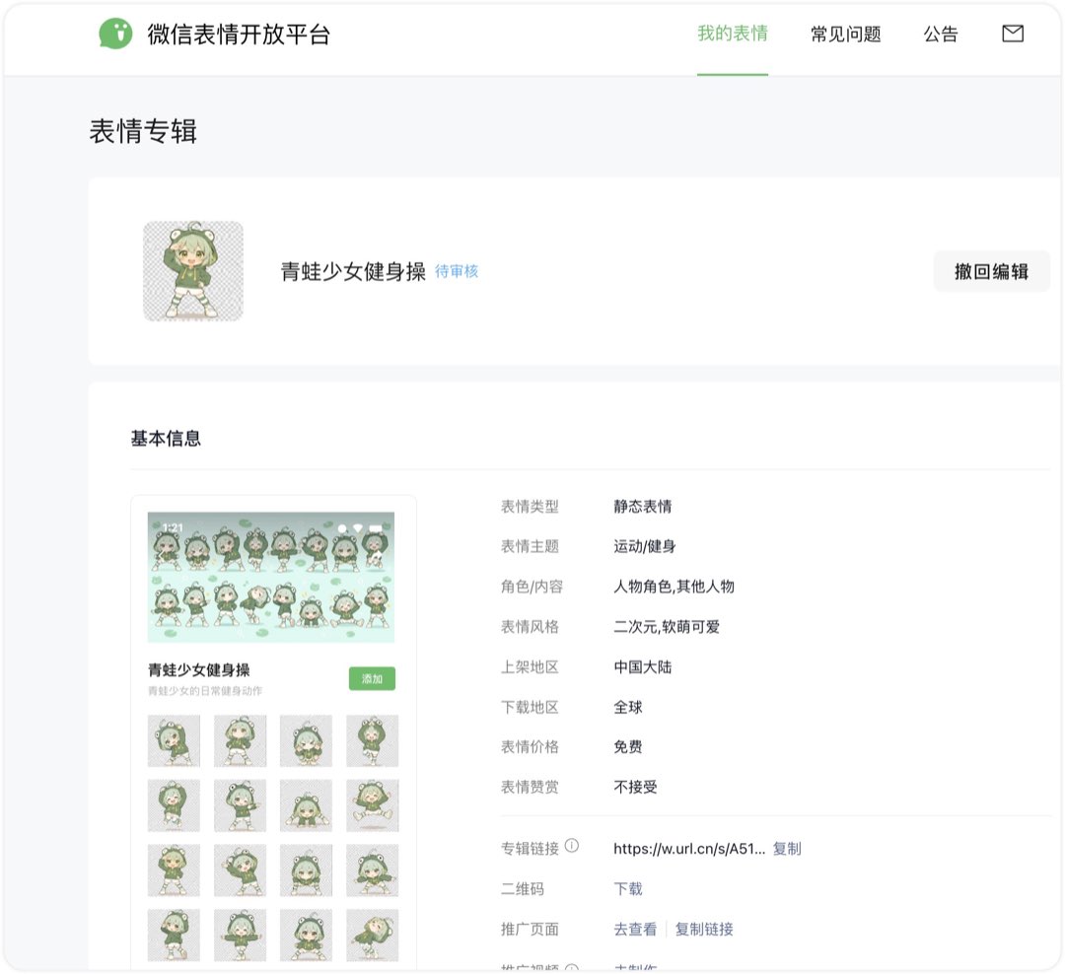Click the green 添加 button in preview
Screen dimensions: 1065x974
[x=372, y=678]
